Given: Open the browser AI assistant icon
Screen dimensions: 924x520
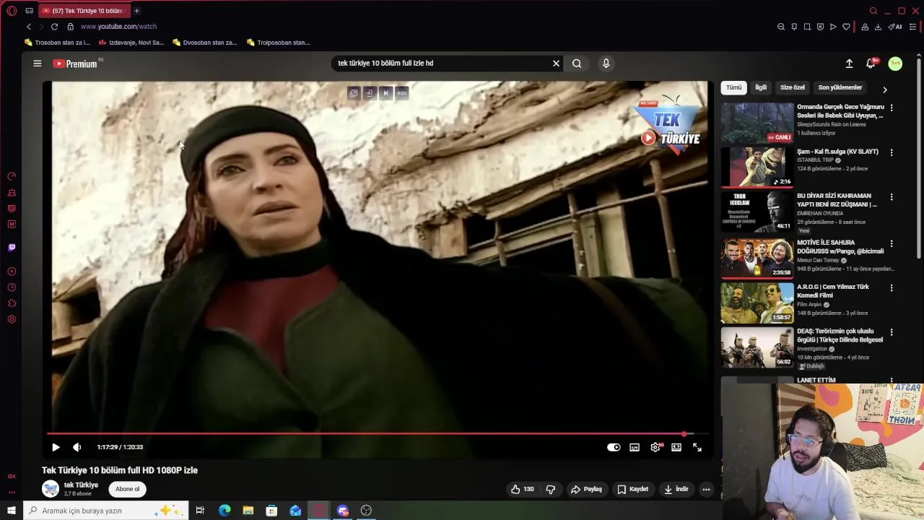Looking at the screenshot, I should coord(895,27).
